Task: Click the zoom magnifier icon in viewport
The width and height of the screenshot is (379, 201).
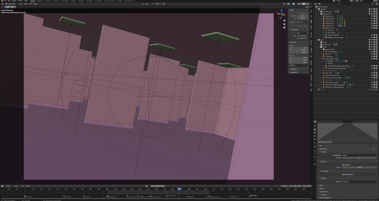Action: (284, 21)
